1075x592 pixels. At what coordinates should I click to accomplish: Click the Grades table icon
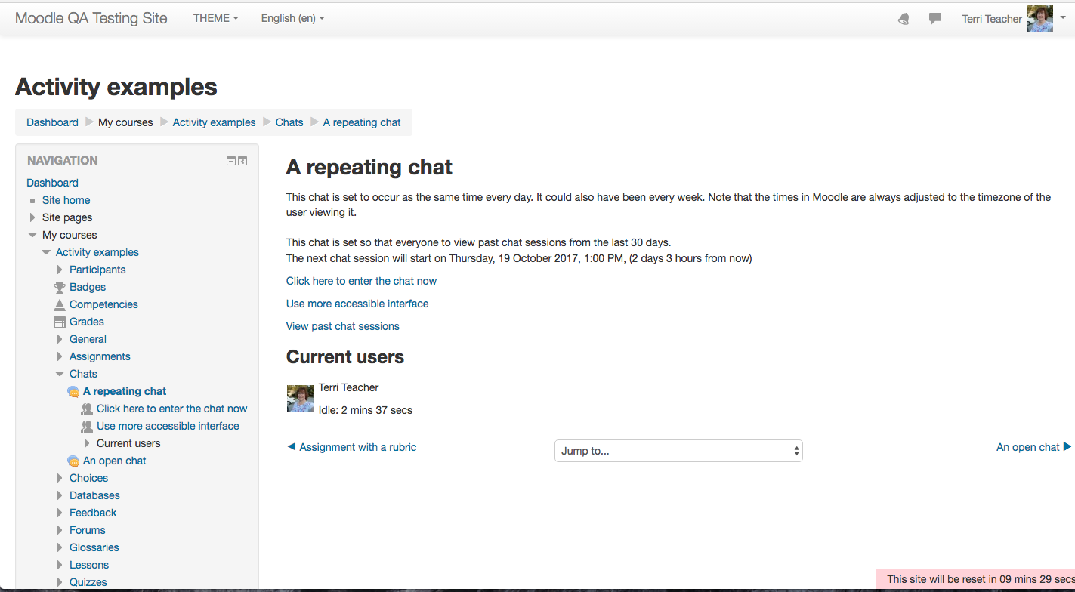pyautogui.click(x=60, y=322)
